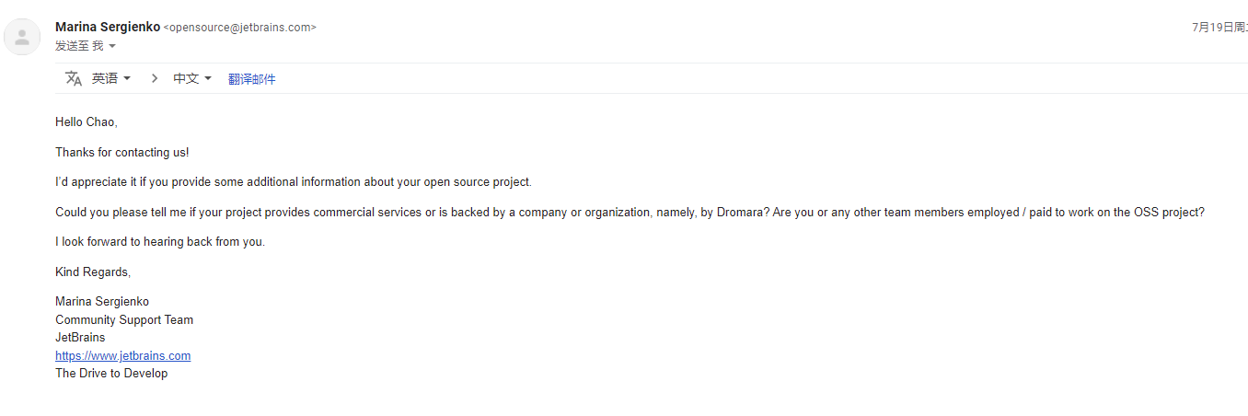Click the paragraph asking about Dromara backing
1248x416 pixels.
point(630,213)
